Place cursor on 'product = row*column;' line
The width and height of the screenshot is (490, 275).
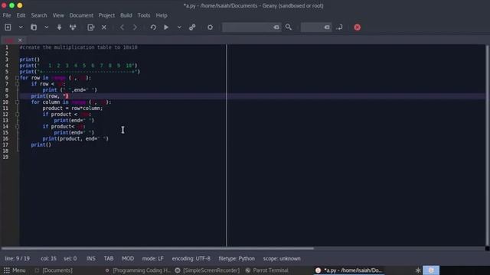[x=73, y=108]
